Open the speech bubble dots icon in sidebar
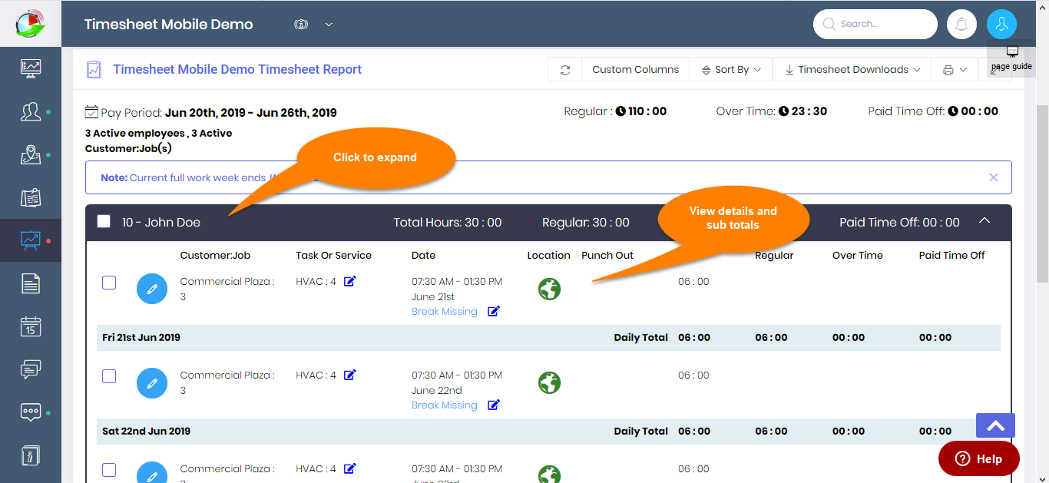1049x483 pixels. coord(31,412)
